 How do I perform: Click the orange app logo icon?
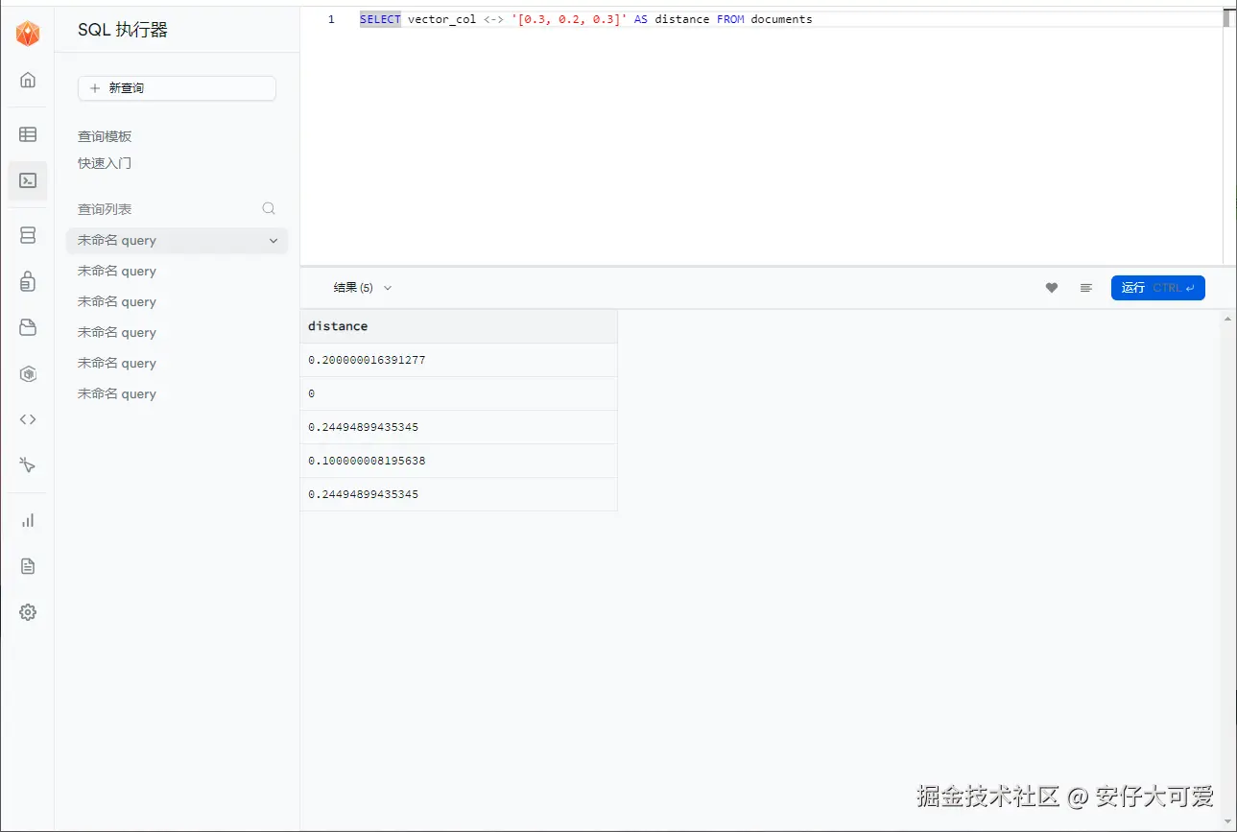(x=28, y=34)
